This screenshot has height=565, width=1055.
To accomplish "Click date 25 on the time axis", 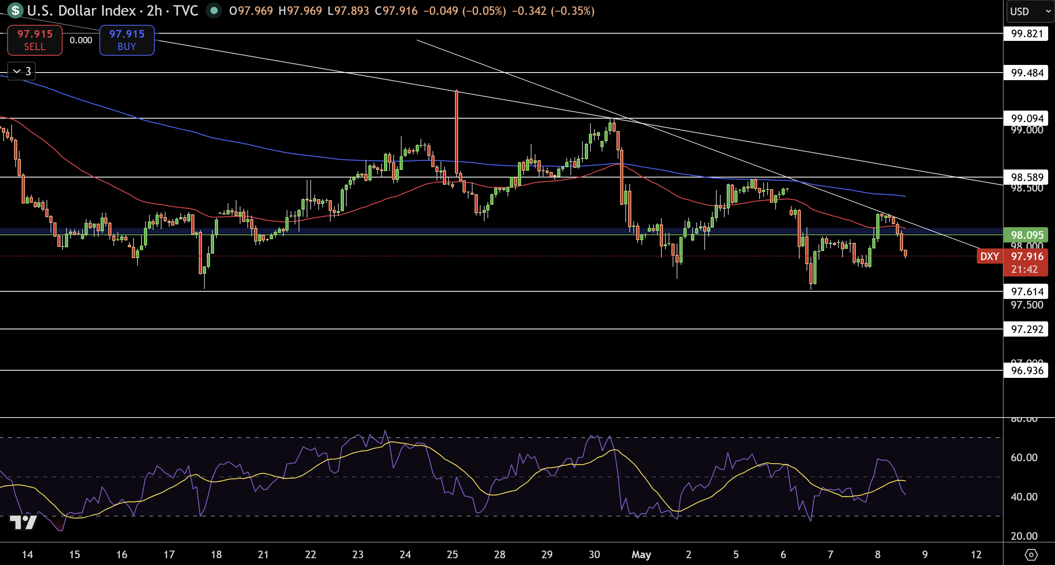I will [452, 554].
